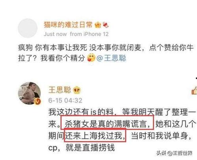
Task: Open the 'from iPhone 12' source label
Action: 89,34
